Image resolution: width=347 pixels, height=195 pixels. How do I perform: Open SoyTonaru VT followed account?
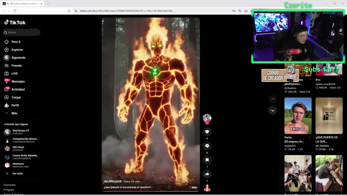coord(21,132)
